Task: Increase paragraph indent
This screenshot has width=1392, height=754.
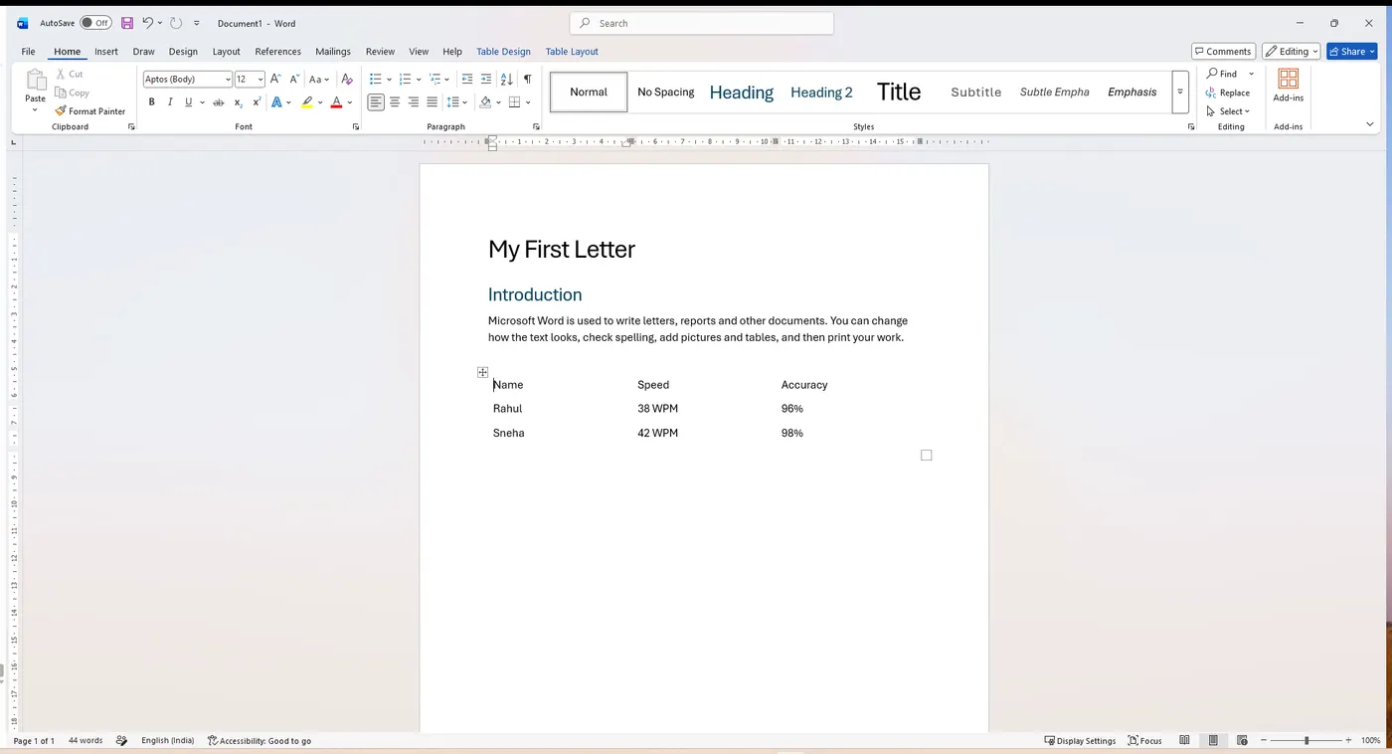Action: pyautogui.click(x=486, y=79)
